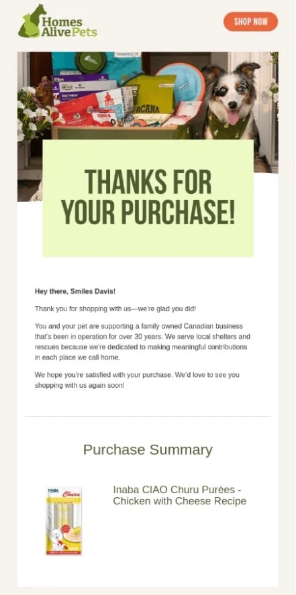The height and width of the screenshot is (595, 296).
Task: Click the Purchase Summary heading
Action: pyautogui.click(x=148, y=449)
